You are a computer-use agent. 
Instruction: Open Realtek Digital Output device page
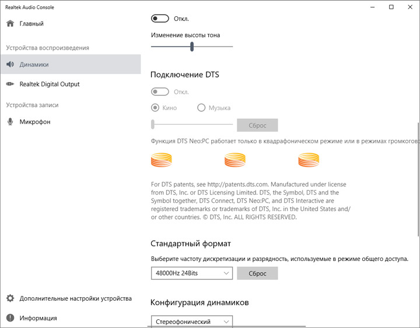50,84
